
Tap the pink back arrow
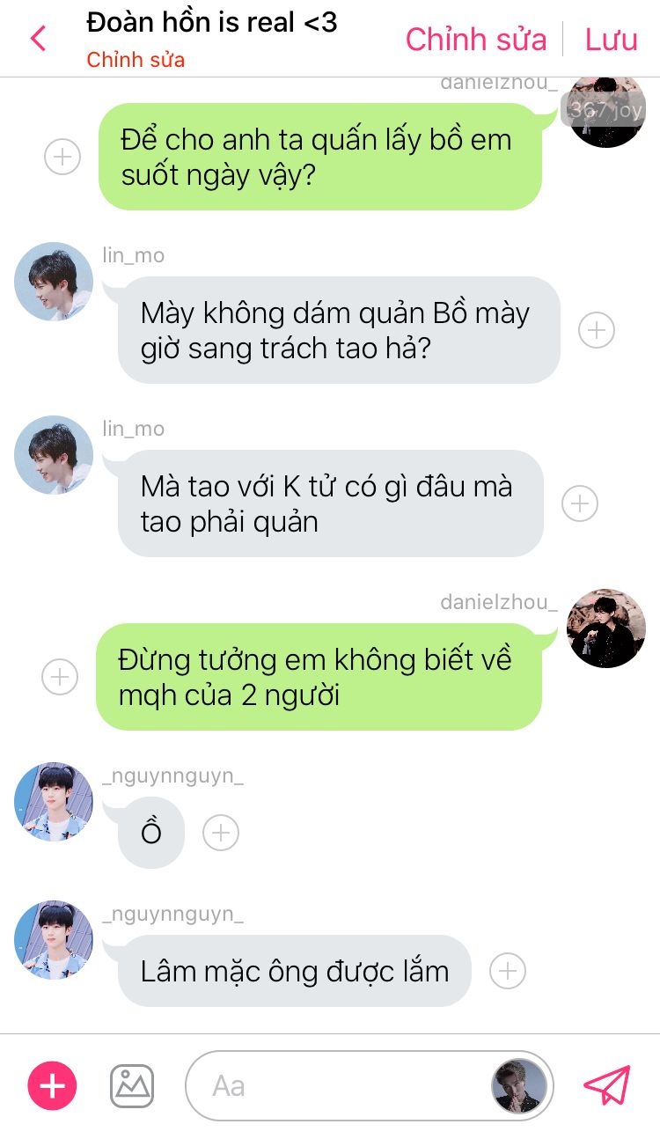pyautogui.click(x=38, y=39)
